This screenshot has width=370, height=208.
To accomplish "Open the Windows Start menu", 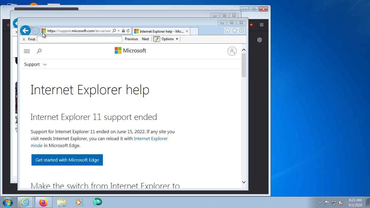I will click(8, 202).
